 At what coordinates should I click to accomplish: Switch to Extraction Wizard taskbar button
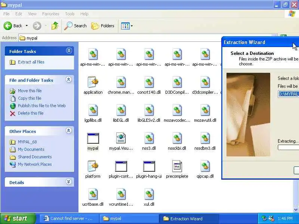(189, 218)
